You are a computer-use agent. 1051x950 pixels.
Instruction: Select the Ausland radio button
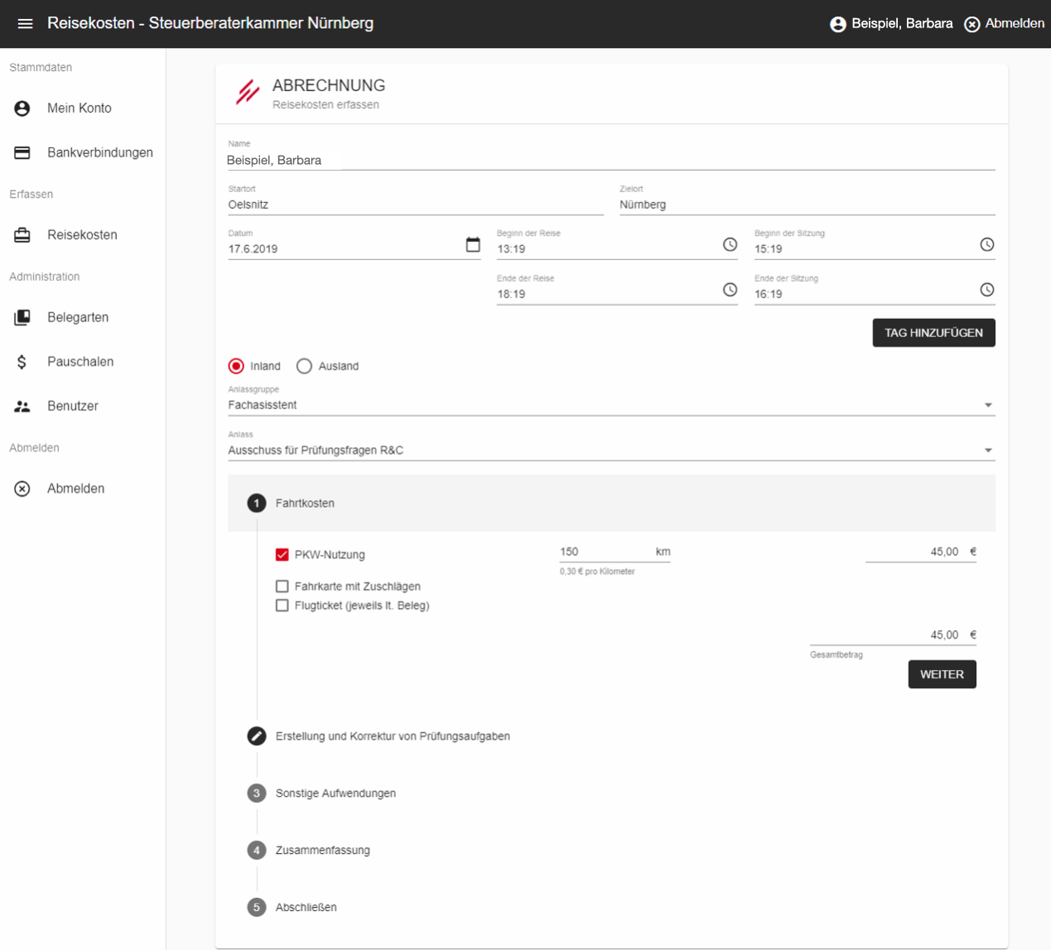pos(304,365)
